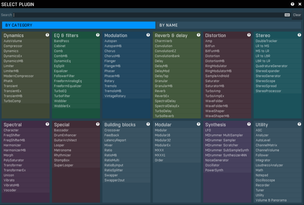Select the RingModulatorMB plugin
This screenshot has width=304, height=205.
coord(227,71)
